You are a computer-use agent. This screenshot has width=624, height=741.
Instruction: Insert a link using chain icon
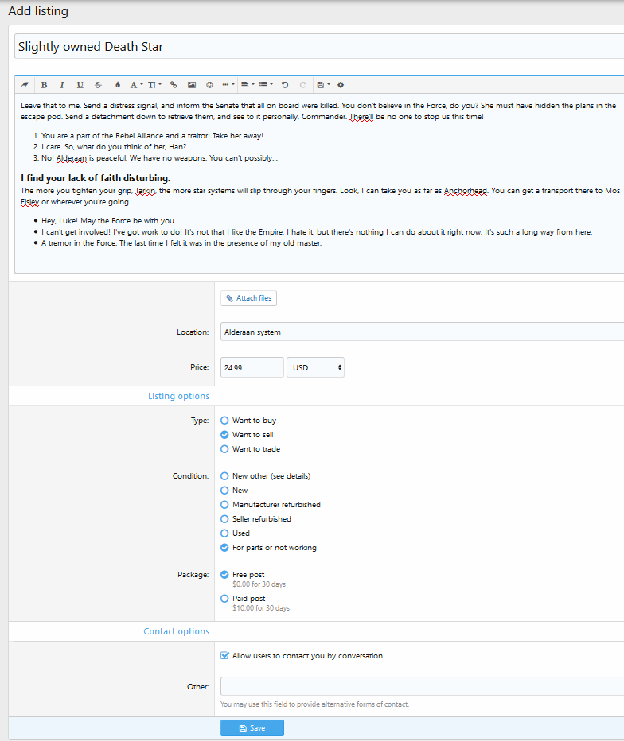(174, 85)
